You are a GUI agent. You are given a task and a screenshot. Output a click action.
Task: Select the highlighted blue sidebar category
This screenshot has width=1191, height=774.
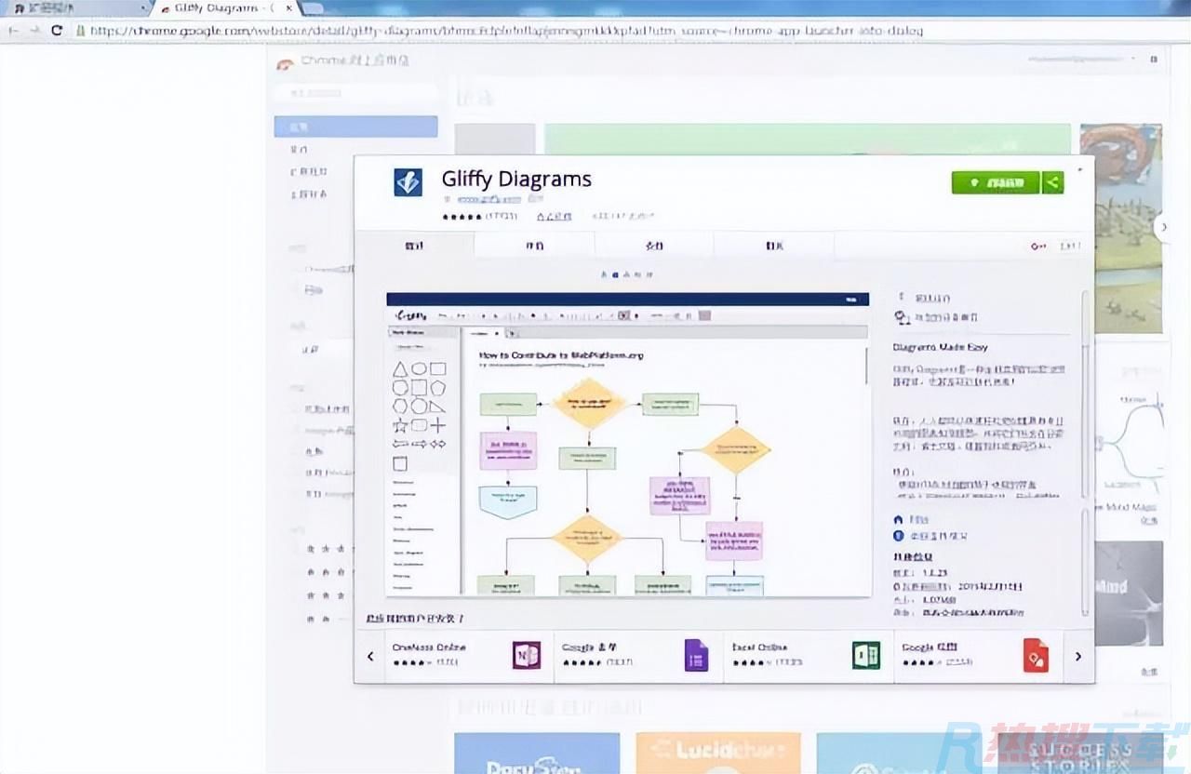pos(355,127)
